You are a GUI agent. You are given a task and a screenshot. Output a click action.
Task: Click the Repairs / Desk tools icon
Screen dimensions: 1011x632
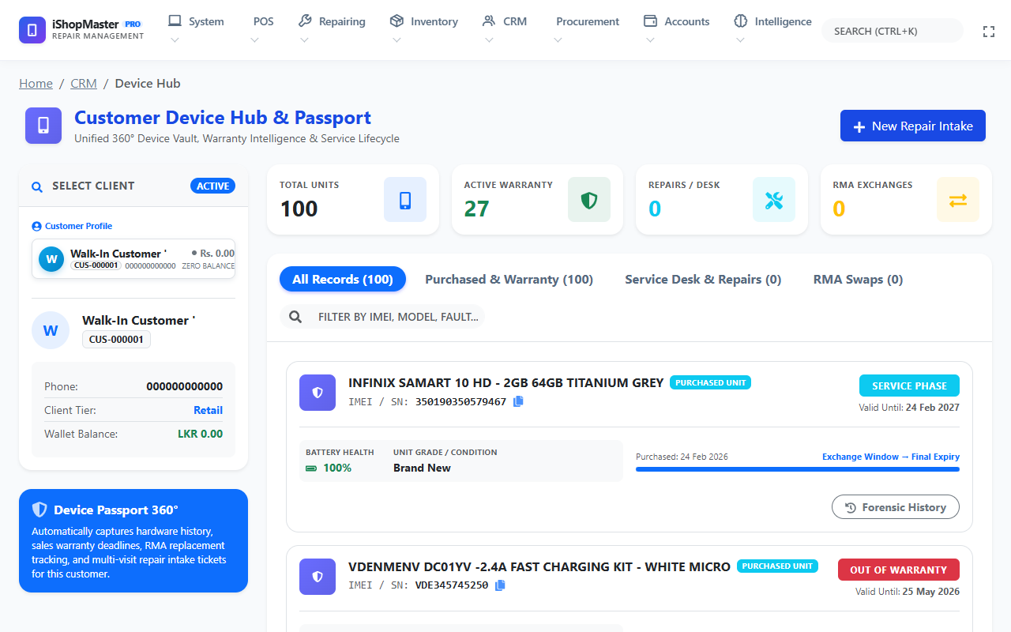[774, 200]
